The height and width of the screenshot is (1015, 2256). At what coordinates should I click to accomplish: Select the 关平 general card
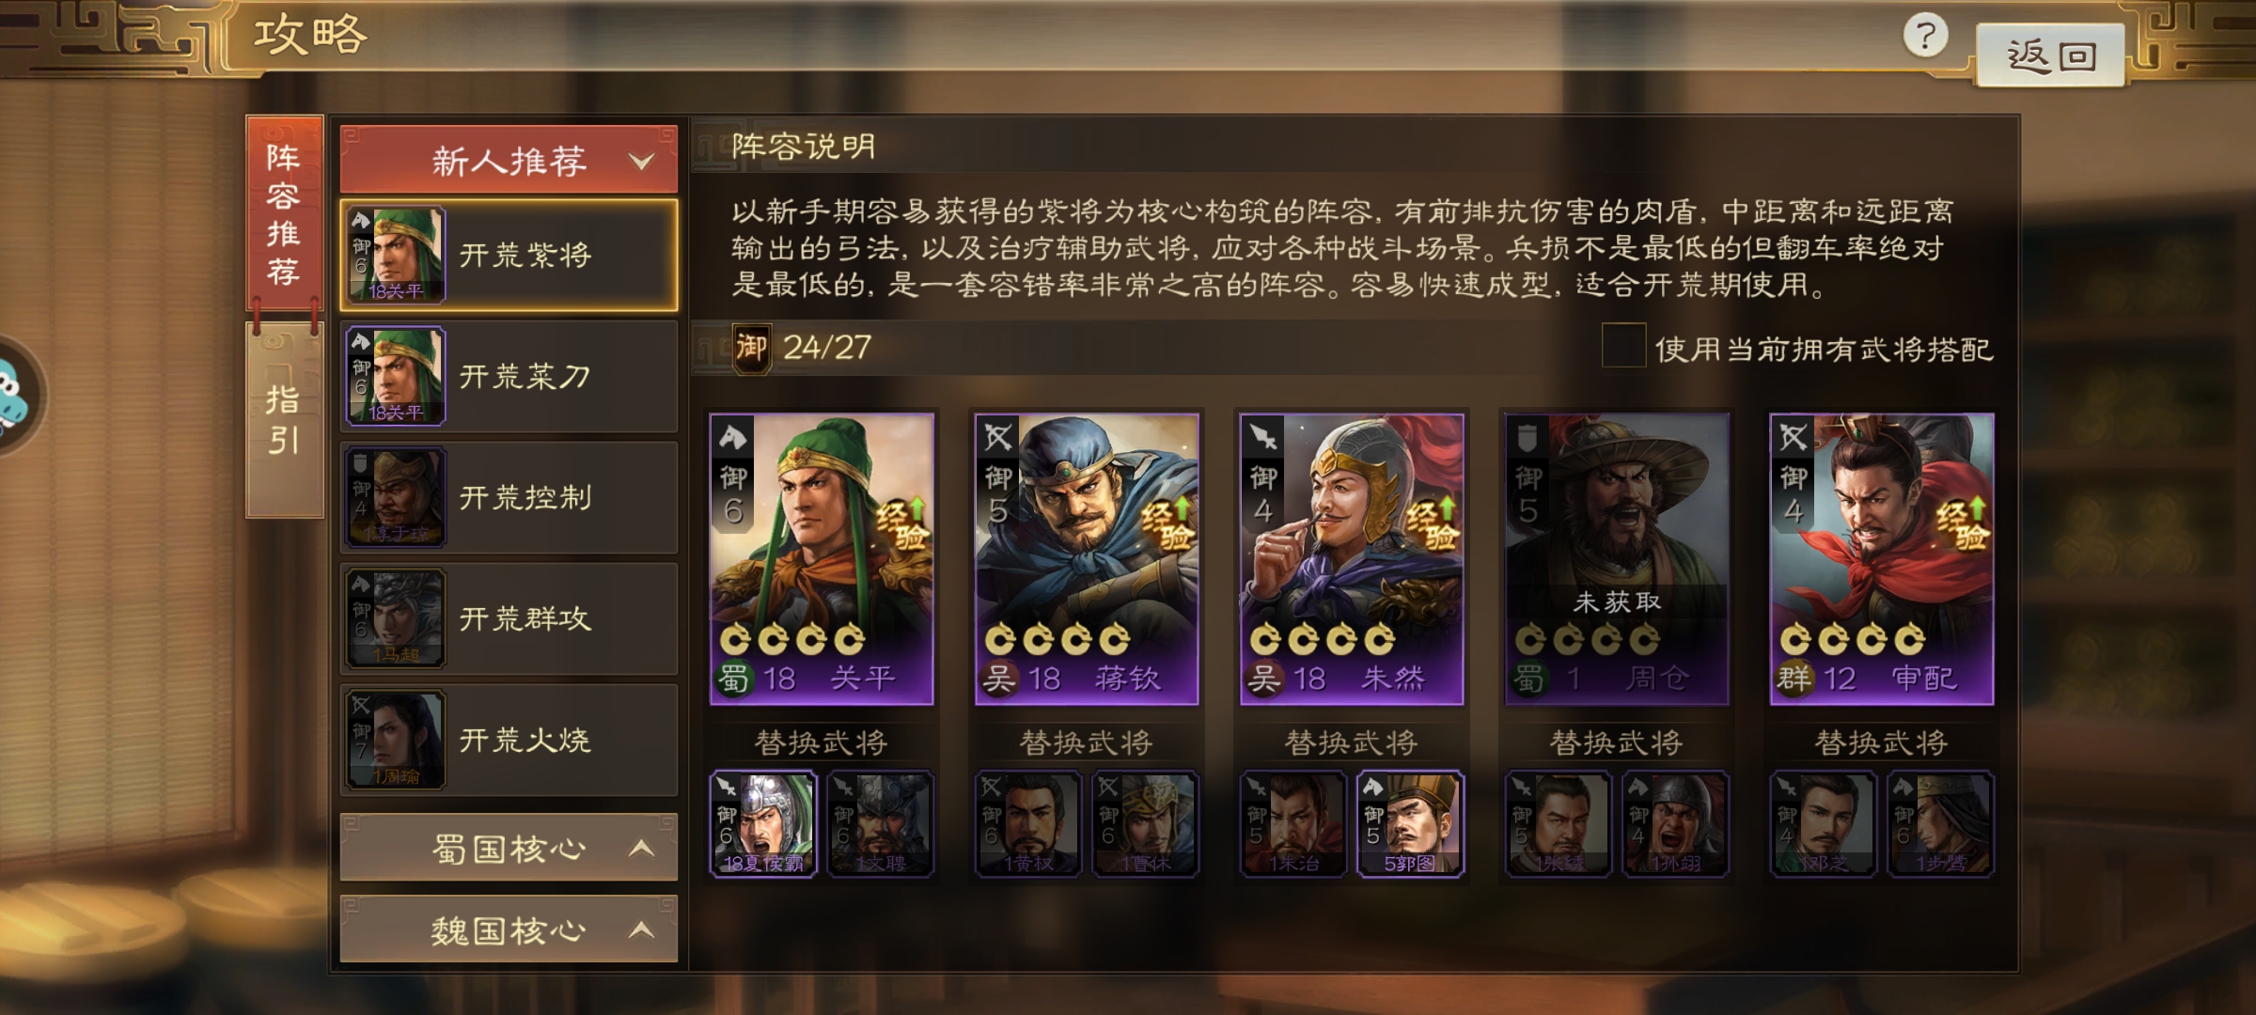click(x=822, y=559)
